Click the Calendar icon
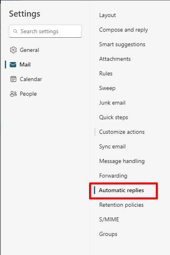Image resolution: width=170 pixels, height=255 pixels. click(13, 79)
